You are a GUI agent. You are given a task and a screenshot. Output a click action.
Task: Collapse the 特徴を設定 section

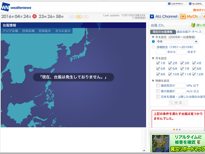[153, 81]
